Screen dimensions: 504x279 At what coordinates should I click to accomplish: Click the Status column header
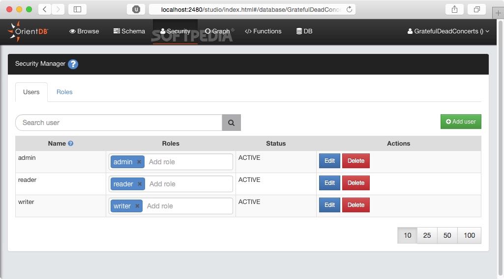[276, 143]
